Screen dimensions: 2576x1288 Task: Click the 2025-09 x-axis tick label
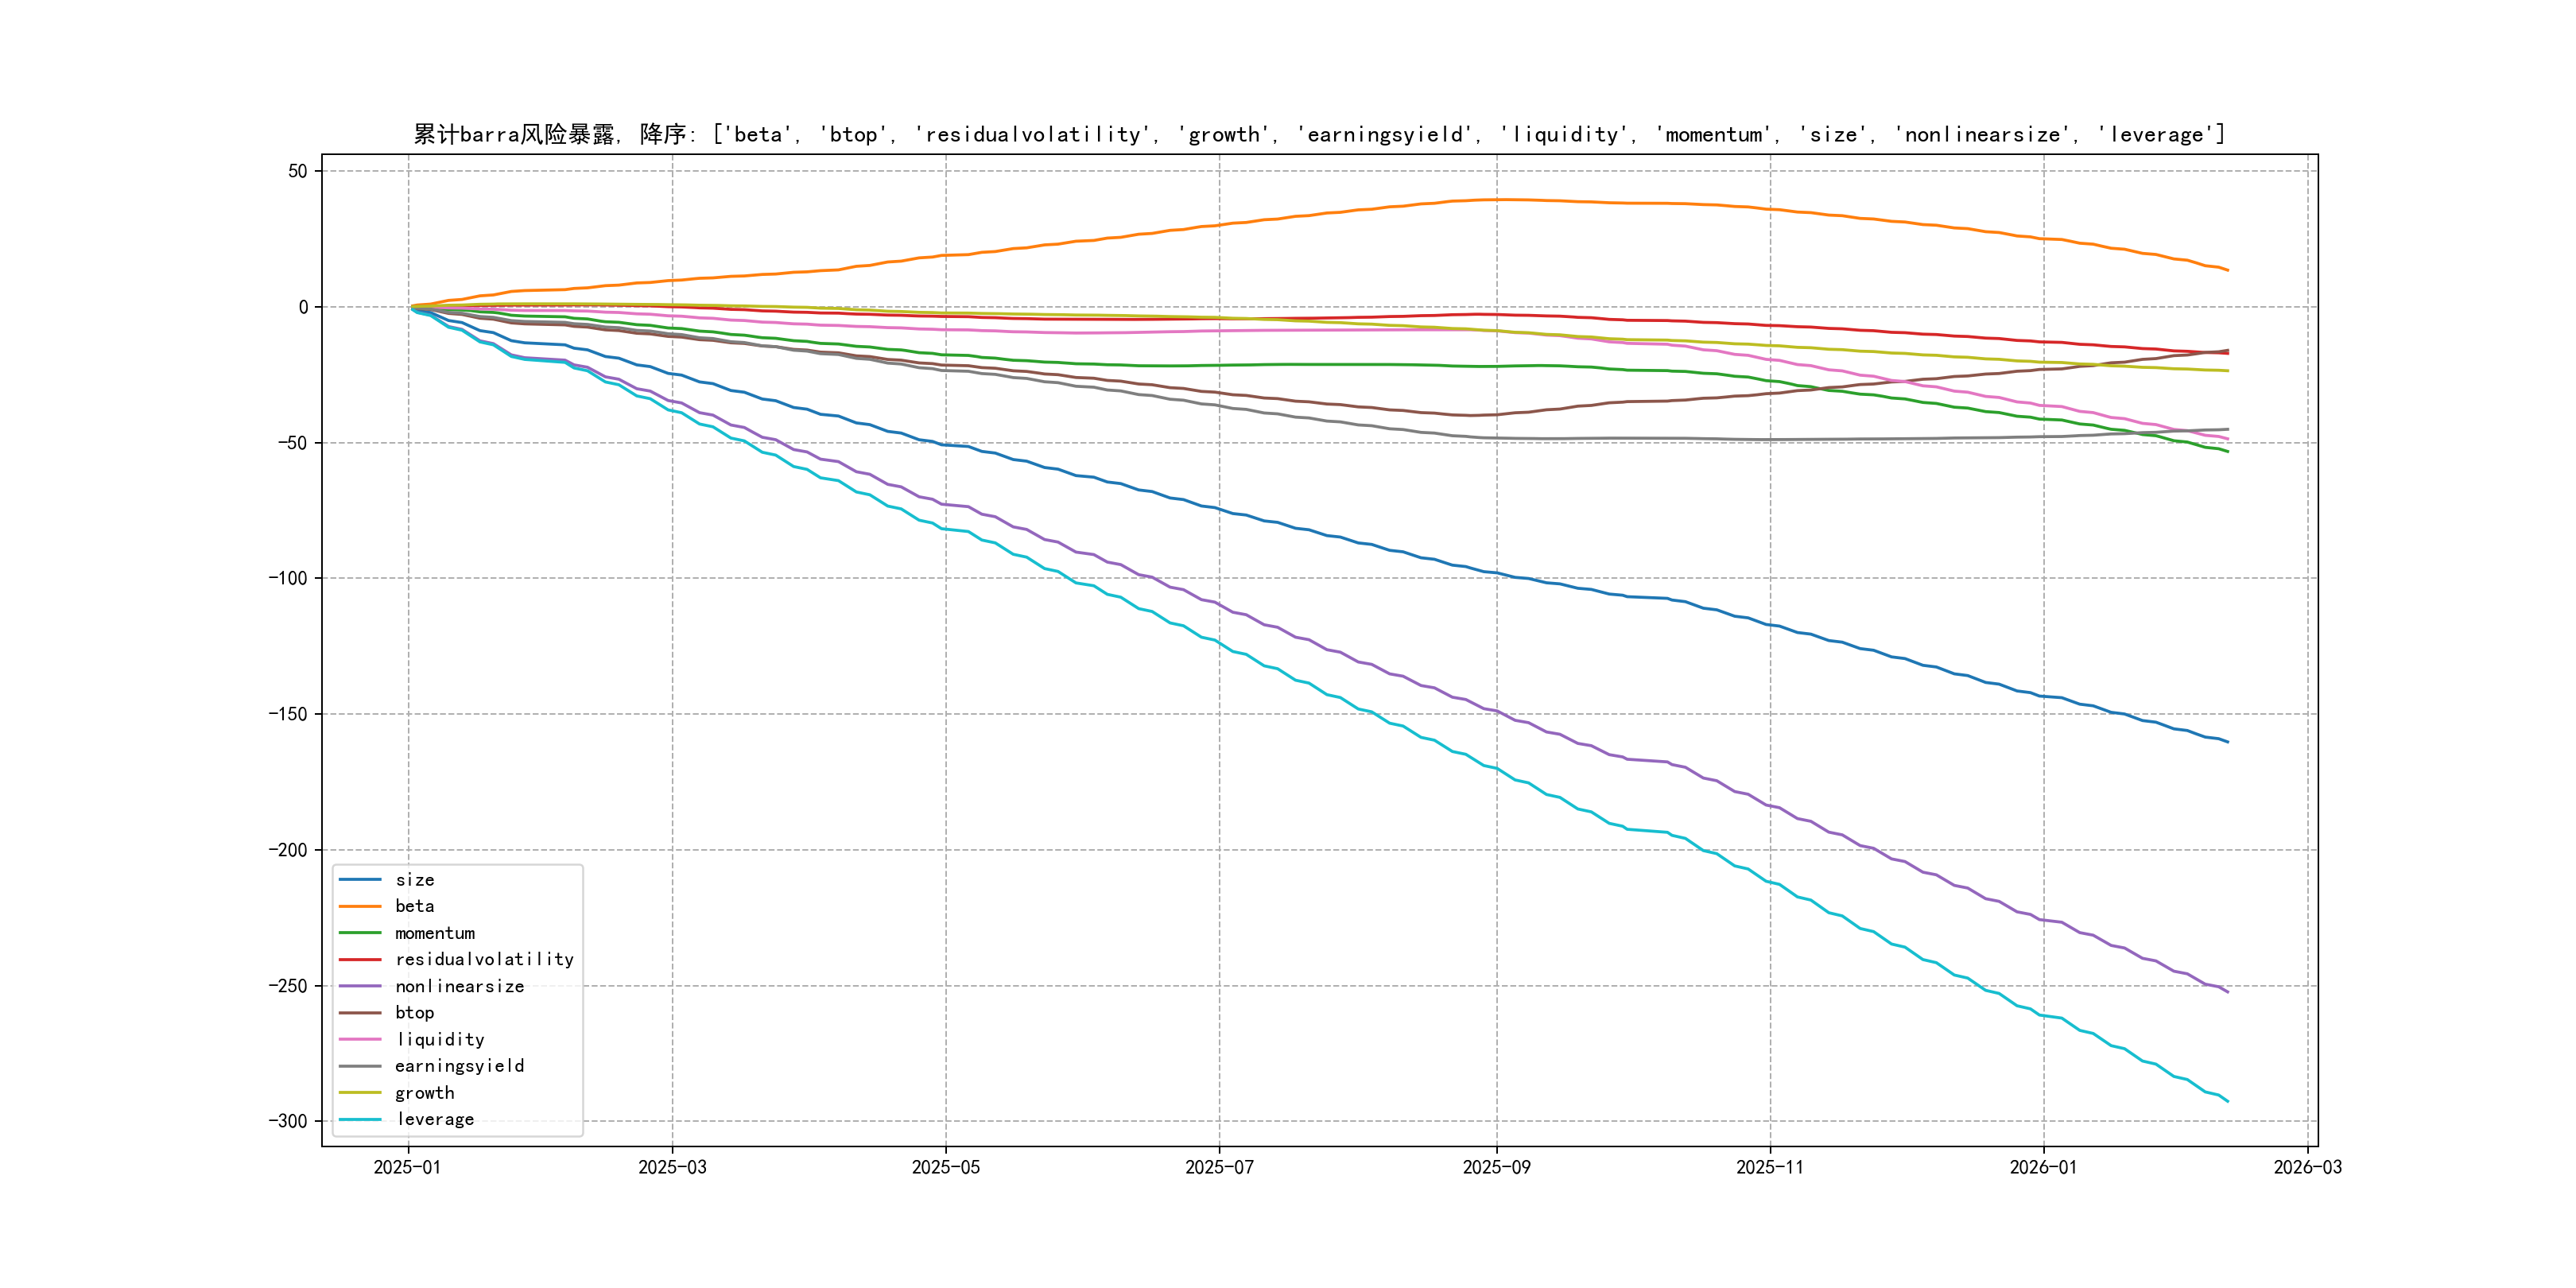1496,1167
